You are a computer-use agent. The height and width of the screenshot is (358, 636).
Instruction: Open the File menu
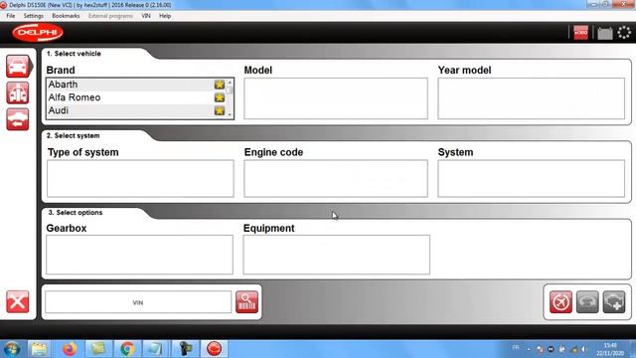(x=11, y=16)
